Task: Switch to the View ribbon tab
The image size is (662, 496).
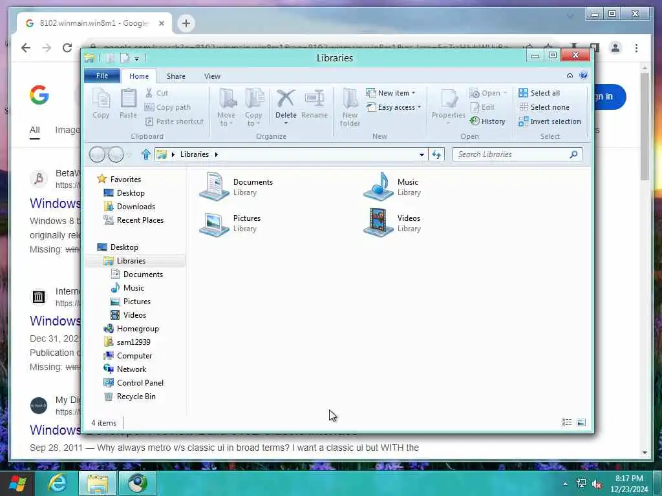Action: click(x=212, y=76)
